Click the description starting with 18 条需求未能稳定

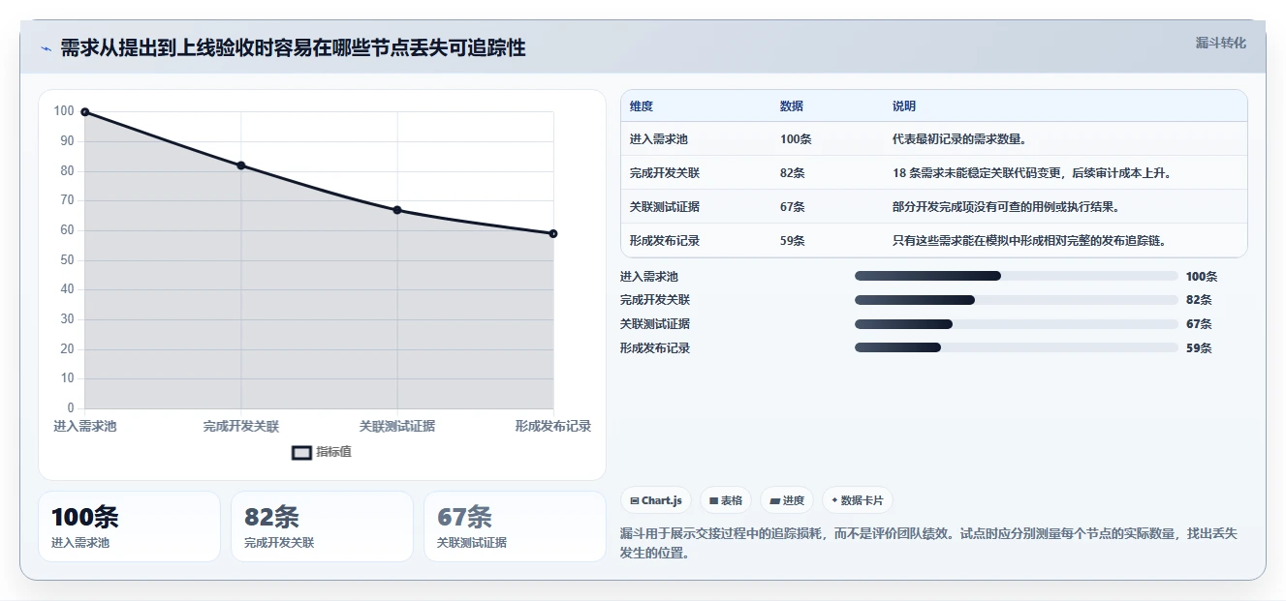click(x=1032, y=173)
